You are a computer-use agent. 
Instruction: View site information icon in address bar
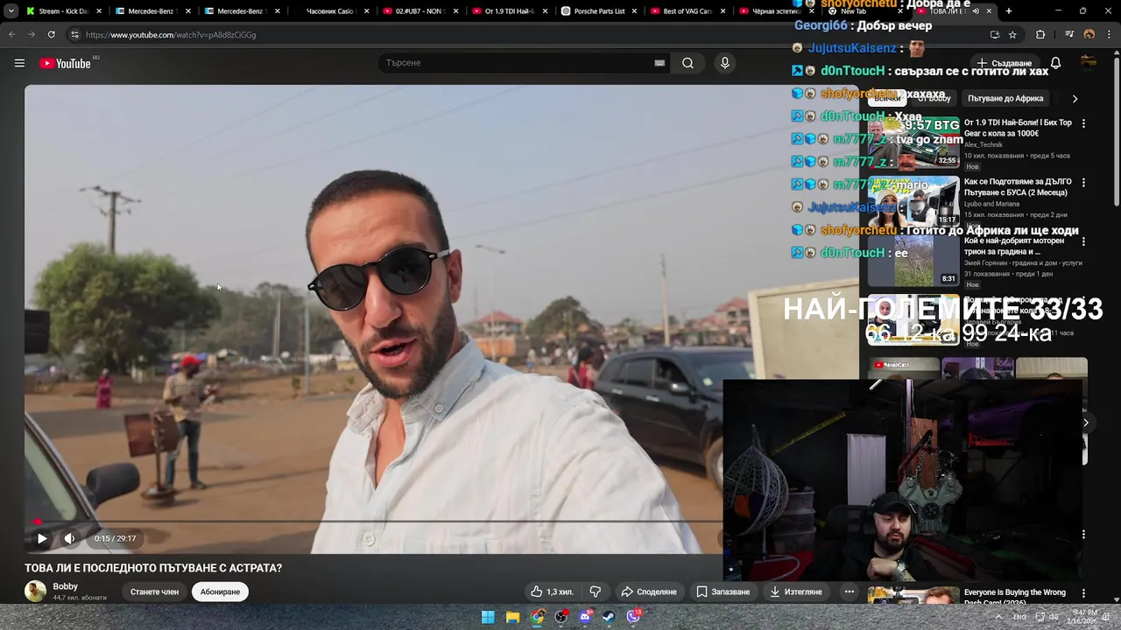(x=74, y=34)
